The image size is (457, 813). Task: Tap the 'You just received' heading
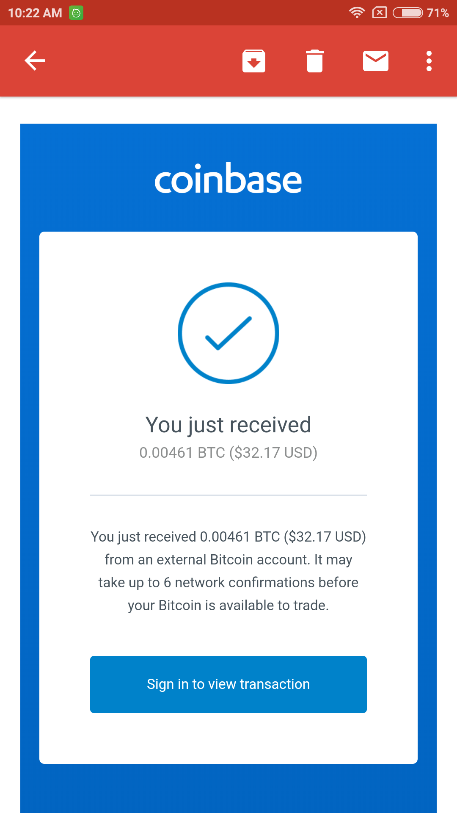tap(228, 425)
